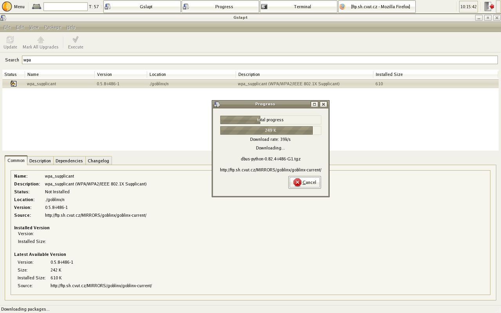Click the drive icon beside Menu
The height and width of the screenshot is (313, 501).
pyautogui.click(x=36, y=7)
